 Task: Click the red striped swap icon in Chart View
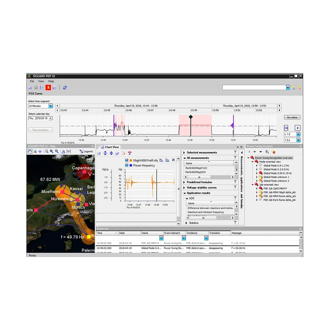click(130, 153)
